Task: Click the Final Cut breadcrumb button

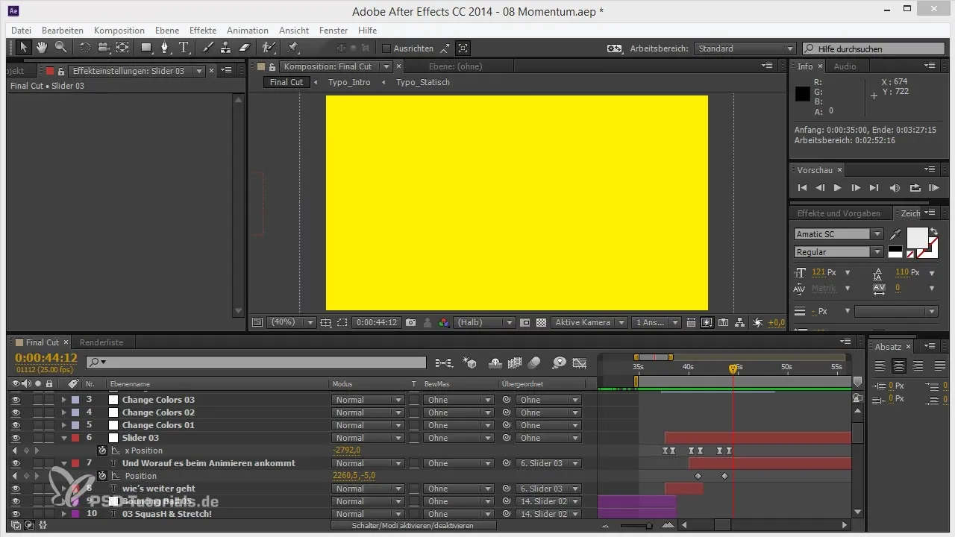Action: click(x=286, y=82)
